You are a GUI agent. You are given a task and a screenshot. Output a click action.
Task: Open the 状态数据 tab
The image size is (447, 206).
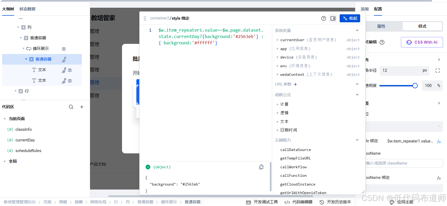(27, 9)
